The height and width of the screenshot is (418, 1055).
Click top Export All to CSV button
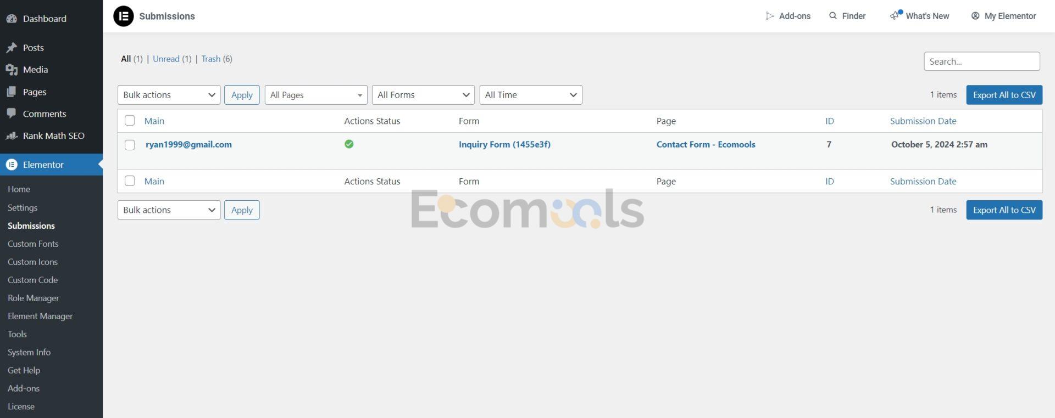pos(1004,95)
